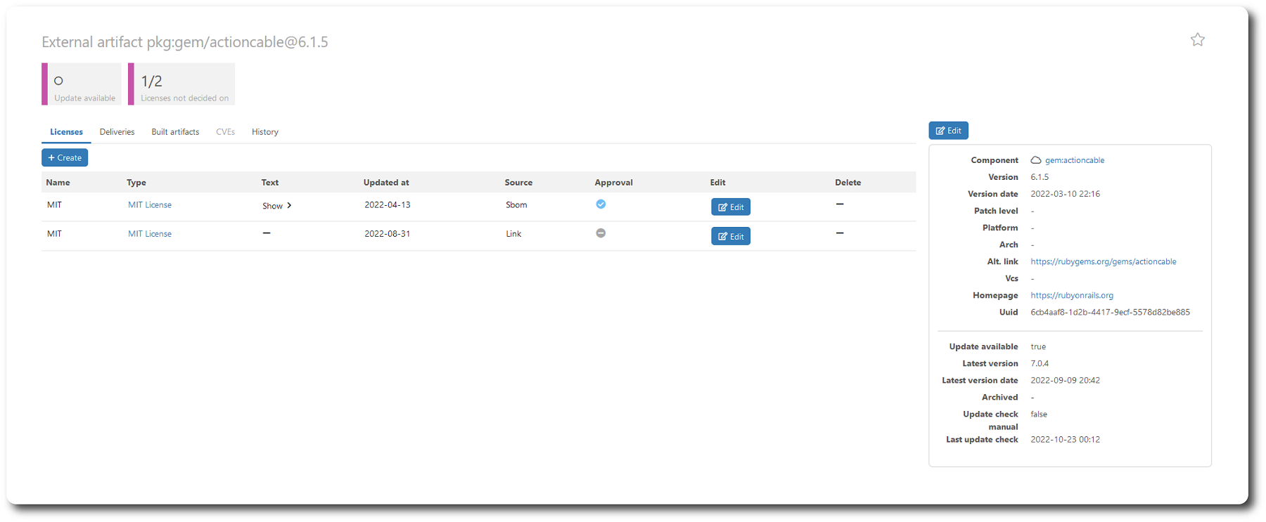Click the latest version value 7.0.4

click(1040, 363)
